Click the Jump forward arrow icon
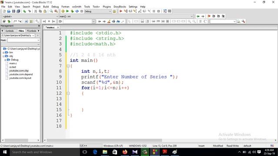The image size is (278, 156). [203, 16]
